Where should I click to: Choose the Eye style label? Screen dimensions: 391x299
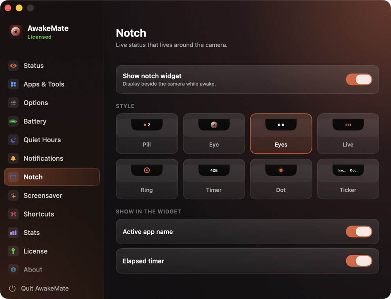tap(214, 145)
